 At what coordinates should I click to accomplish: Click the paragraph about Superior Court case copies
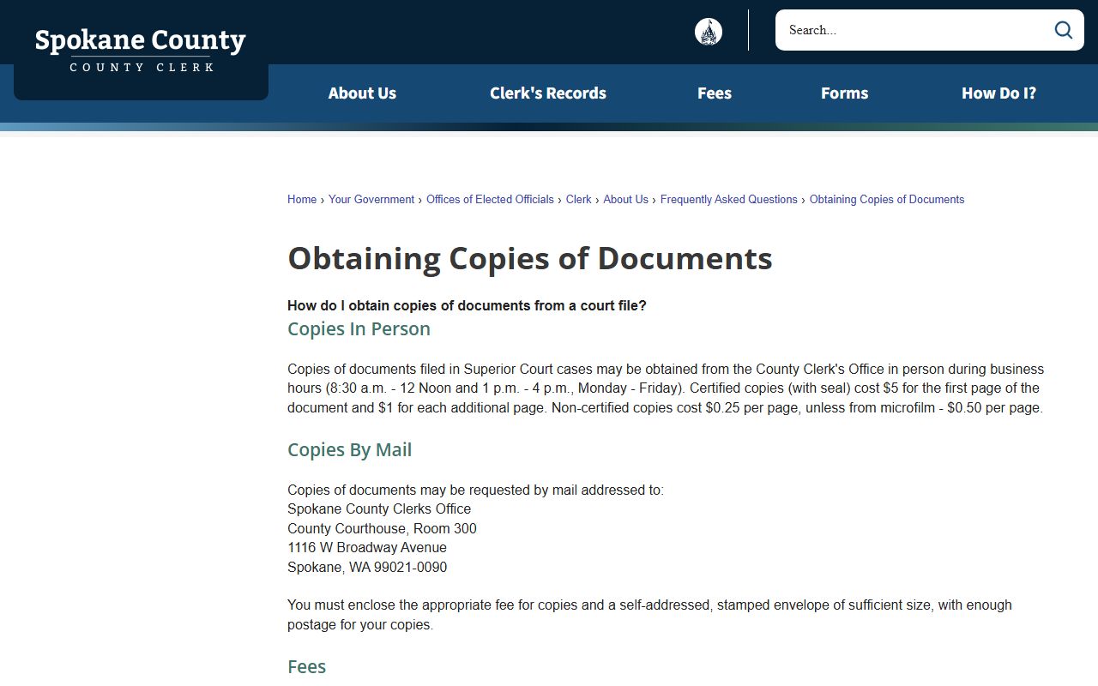tap(666, 388)
